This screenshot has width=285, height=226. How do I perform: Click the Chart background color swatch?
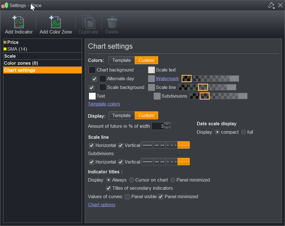click(x=92, y=70)
